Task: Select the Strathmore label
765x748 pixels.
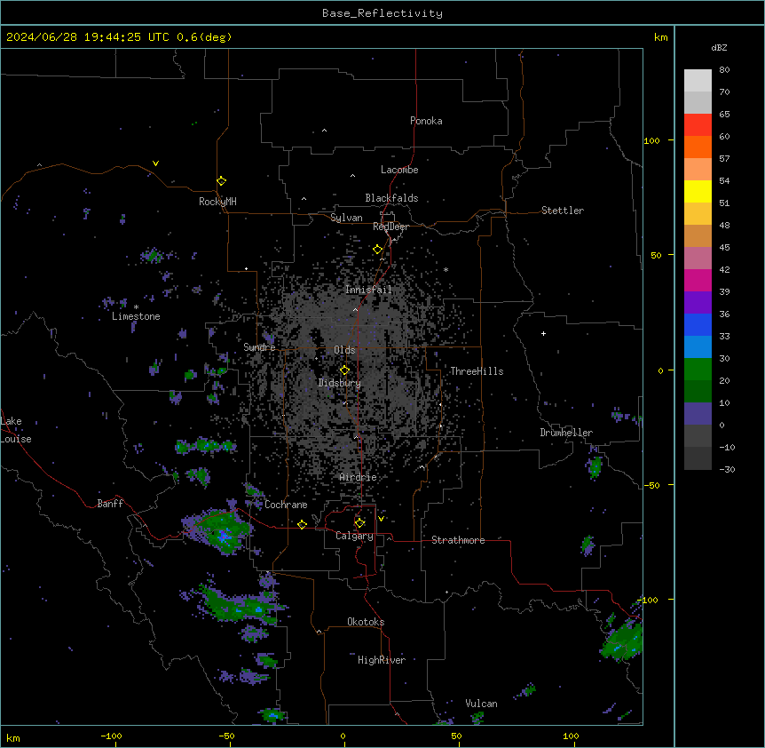Action: 458,540
